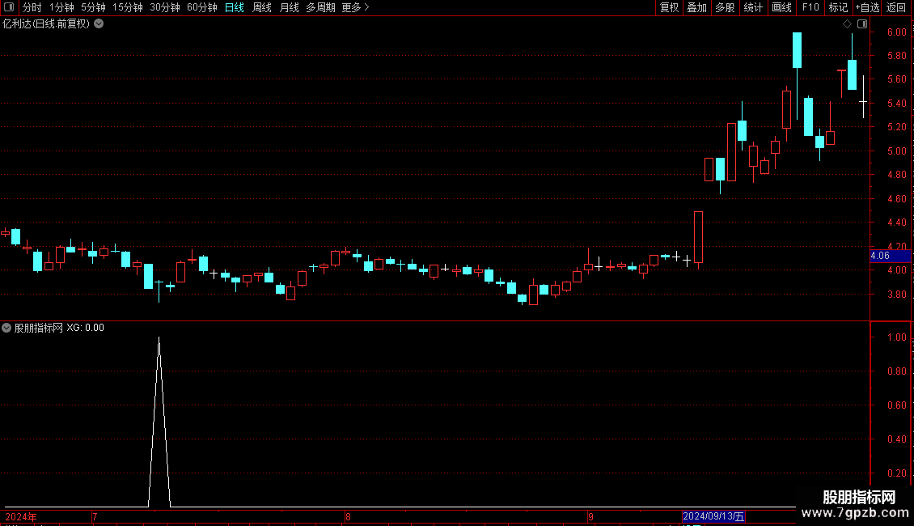Open the 多周期 multi-period view
Image resolution: width=914 pixels, height=526 pixels.
(x=320, y=7)
